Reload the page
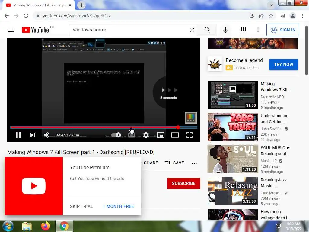 [26, 16]
